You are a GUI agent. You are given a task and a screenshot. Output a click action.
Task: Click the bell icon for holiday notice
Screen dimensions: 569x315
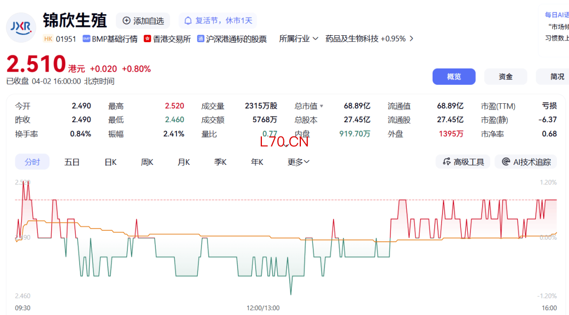coord(188,21)
